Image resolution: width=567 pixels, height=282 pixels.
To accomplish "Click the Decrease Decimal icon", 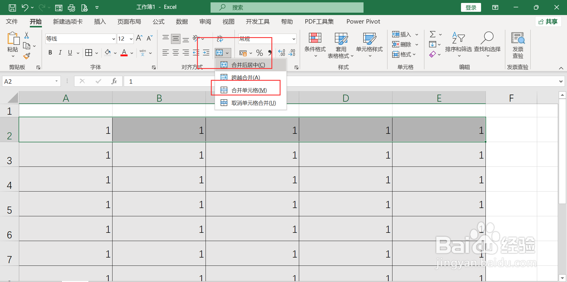I will click(x=292, y=53).
